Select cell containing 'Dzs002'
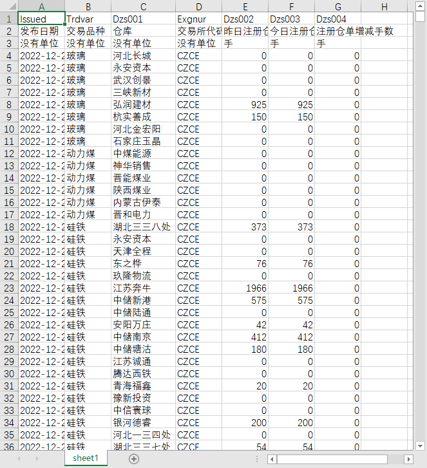427x468 pixels. (x=245, y=19)
